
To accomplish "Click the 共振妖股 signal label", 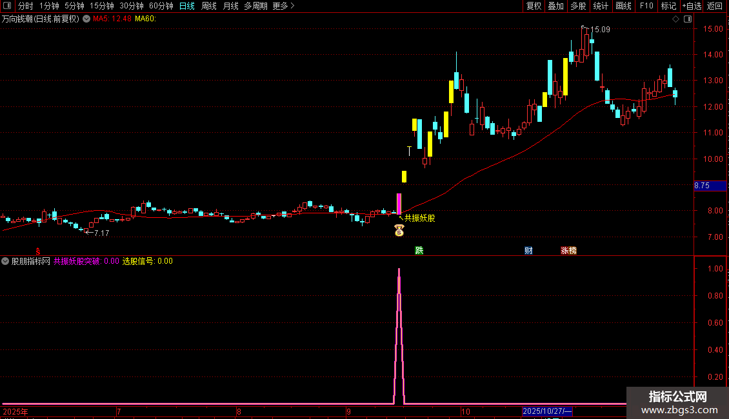I will coord(419,218).
